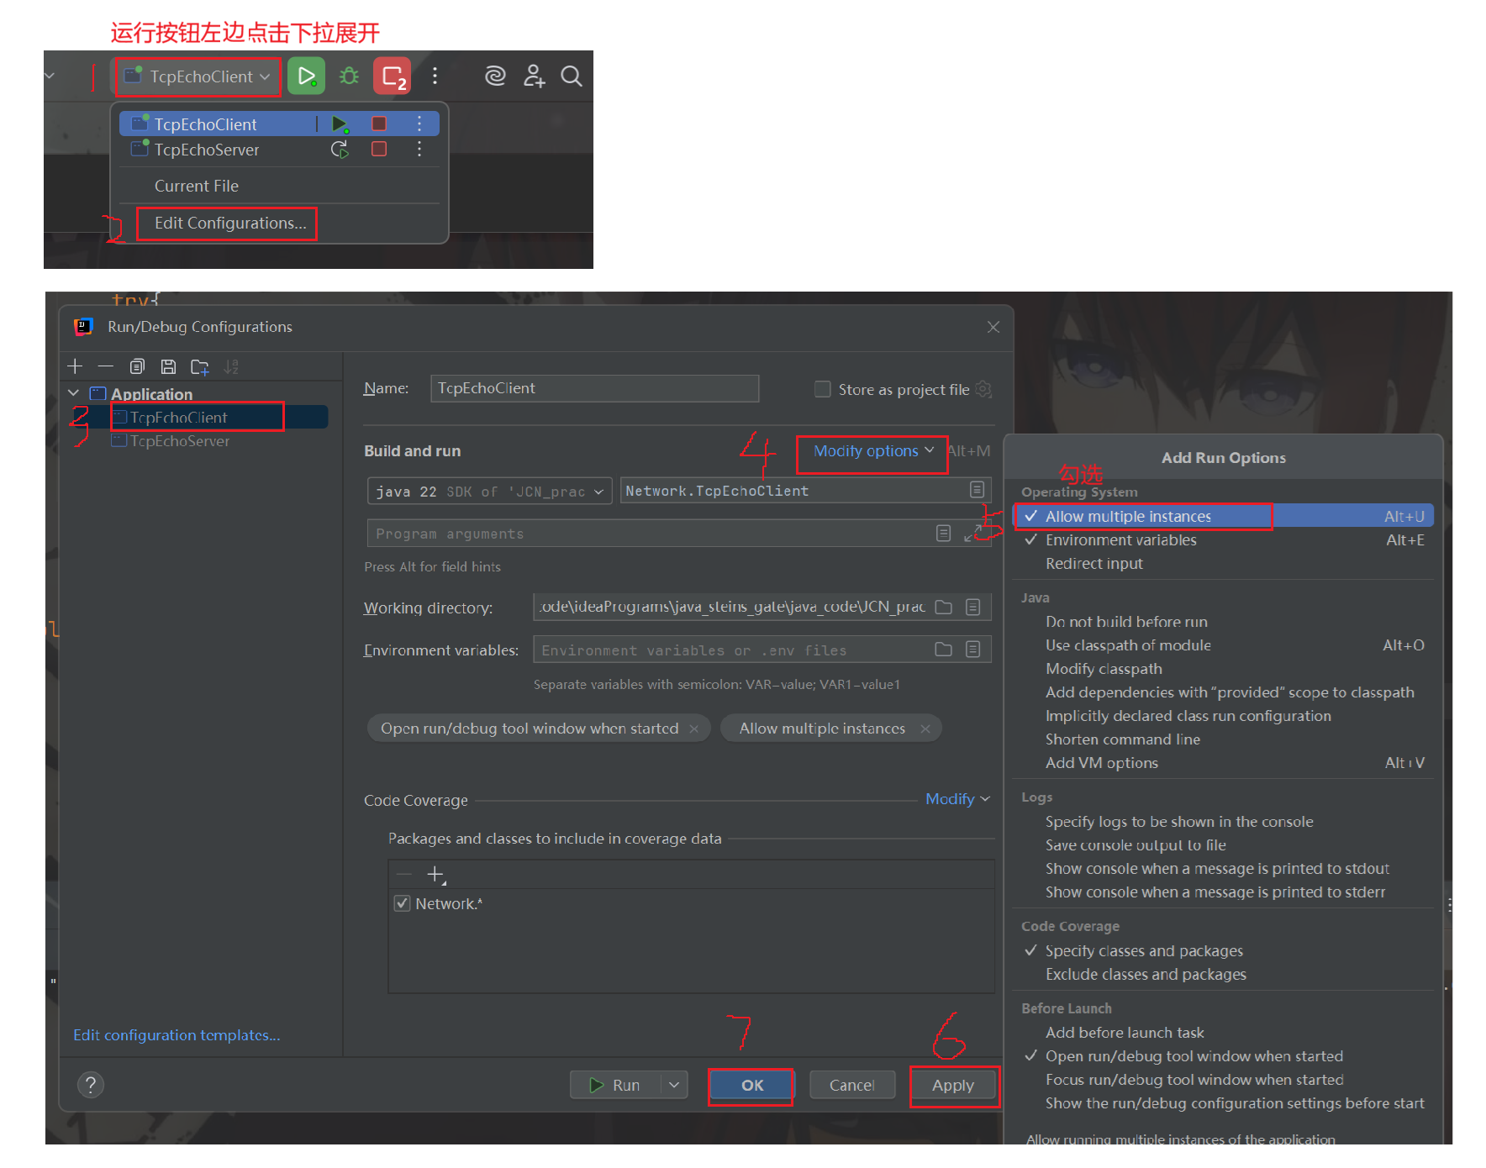Remove the 'Allow multiple instances' chip
Screen dimensions: 1486x1168
point(925,729)
